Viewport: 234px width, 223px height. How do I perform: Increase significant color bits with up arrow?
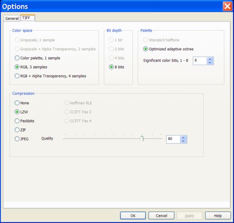(x=210, y=59)
